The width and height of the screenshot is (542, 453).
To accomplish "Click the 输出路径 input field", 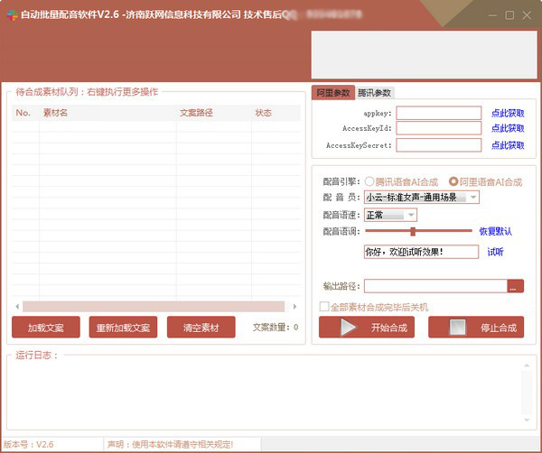I will (x=435, y=286).
